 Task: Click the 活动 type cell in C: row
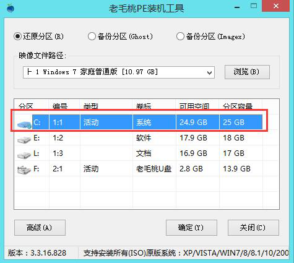coord(91,123)
